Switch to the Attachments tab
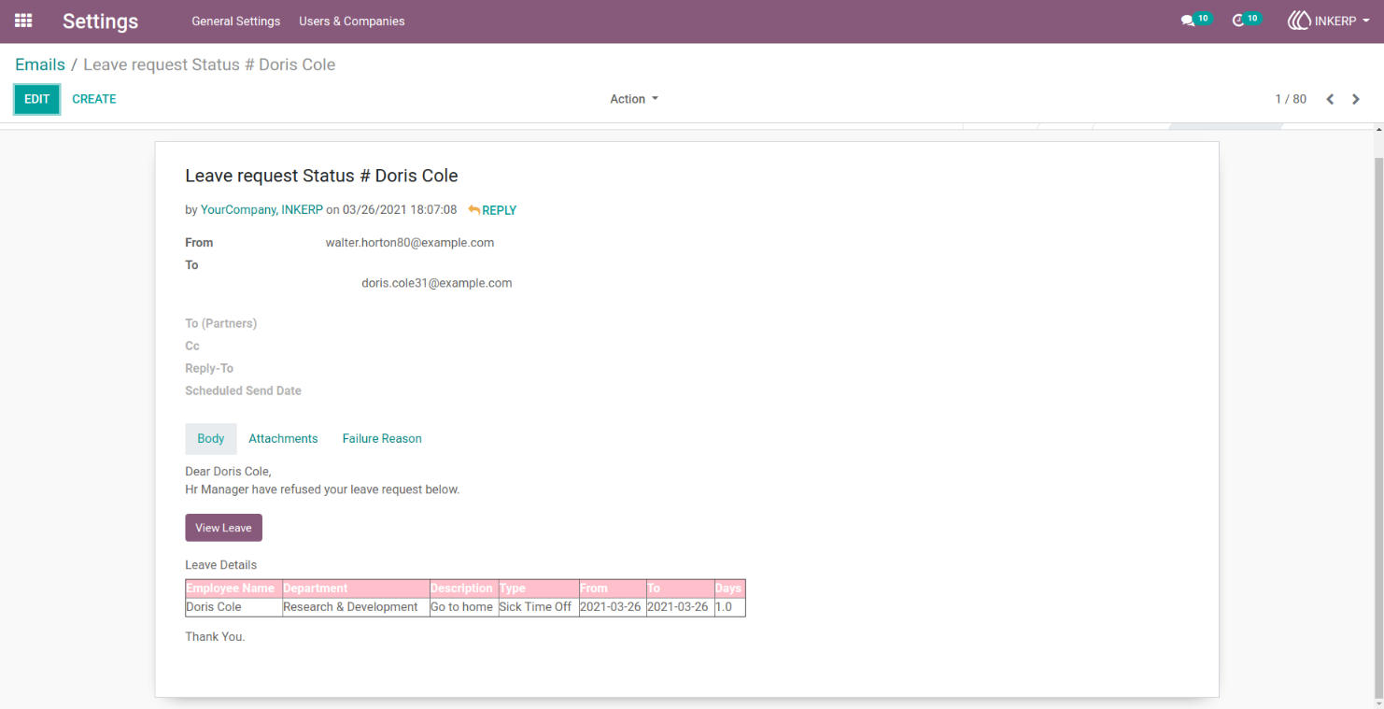This screenshot has height=709, width=1384. click(283, 439)
